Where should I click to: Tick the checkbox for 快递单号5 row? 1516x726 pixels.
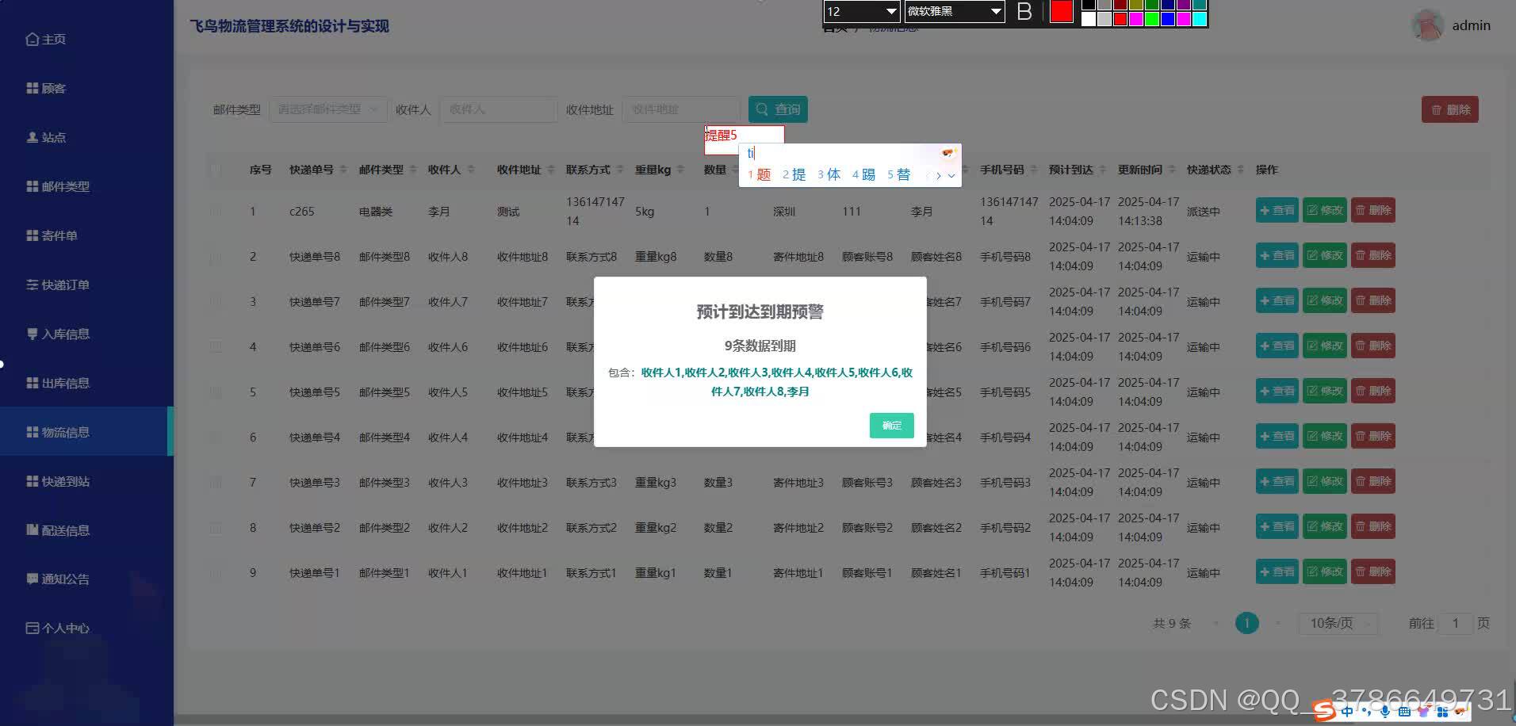[x=216, y=392]
